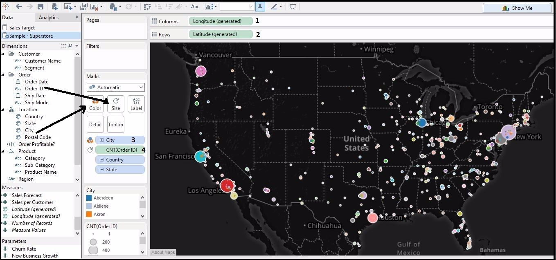Image resolution: width=556 pixels, height=260 pixels.
Task: Click the Redo forward arrow
Action: [x=29, y=7]
